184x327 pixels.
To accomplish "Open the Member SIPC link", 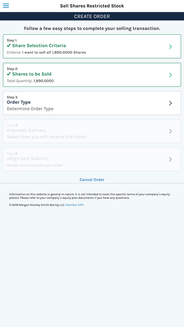I will coord(75,205).
